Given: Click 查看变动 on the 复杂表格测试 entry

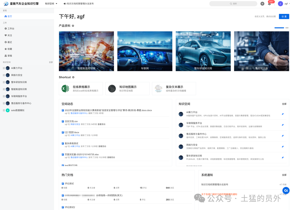Looking at the screenshot, I should click(x=102, y=146).
